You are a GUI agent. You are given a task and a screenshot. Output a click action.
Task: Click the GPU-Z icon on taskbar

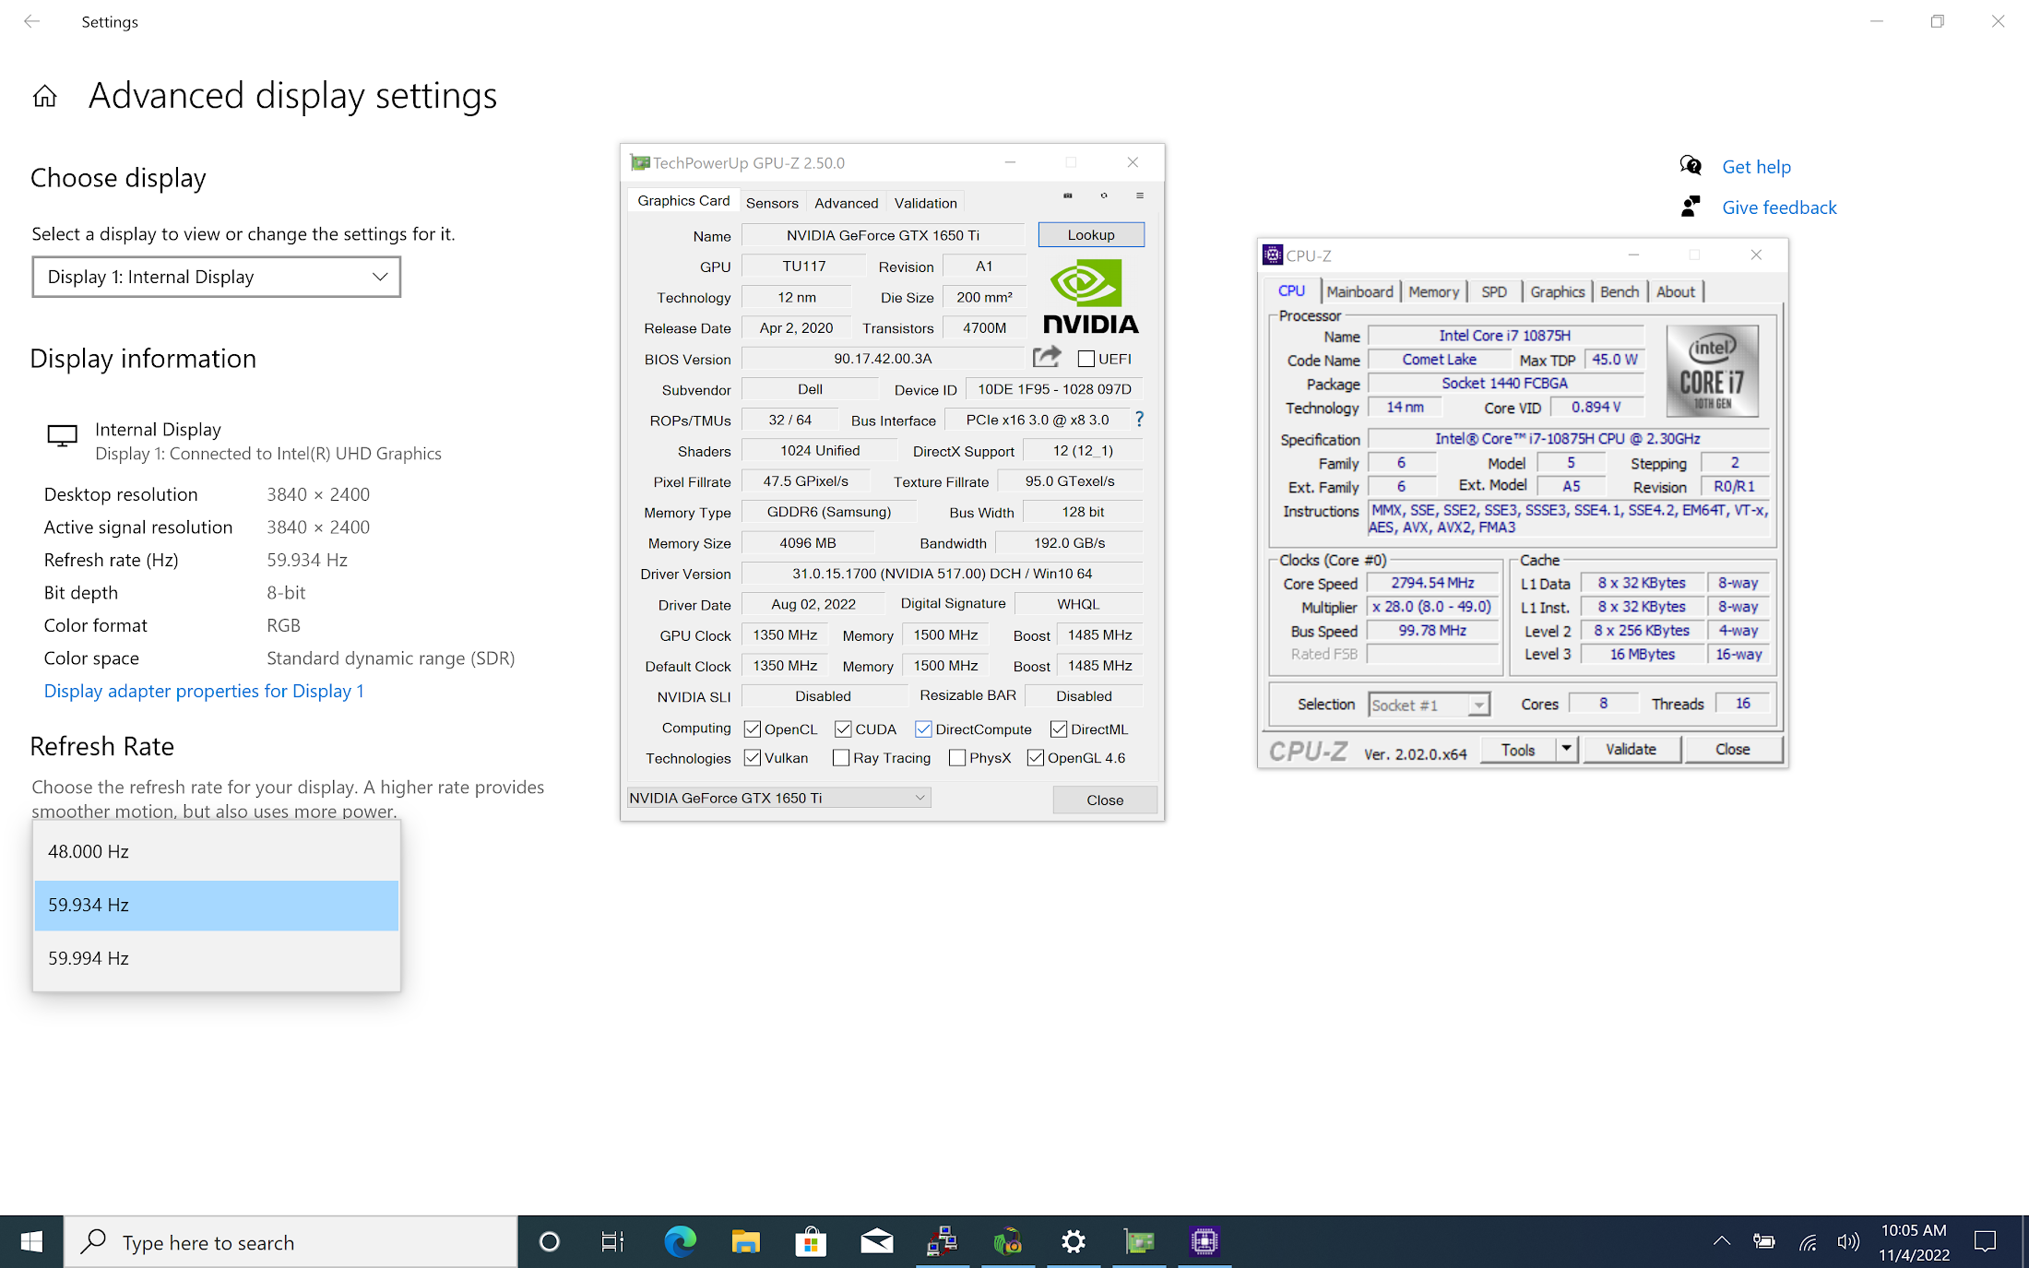[x=1139, y=1242]
